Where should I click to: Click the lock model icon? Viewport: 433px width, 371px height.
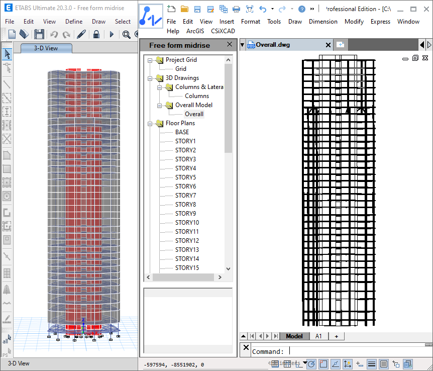[96, 34]
